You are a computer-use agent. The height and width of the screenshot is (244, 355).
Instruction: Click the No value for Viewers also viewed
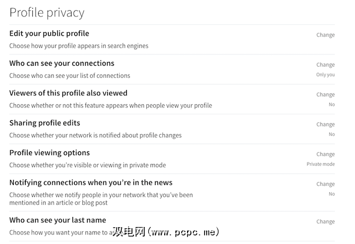coord(332,105)
